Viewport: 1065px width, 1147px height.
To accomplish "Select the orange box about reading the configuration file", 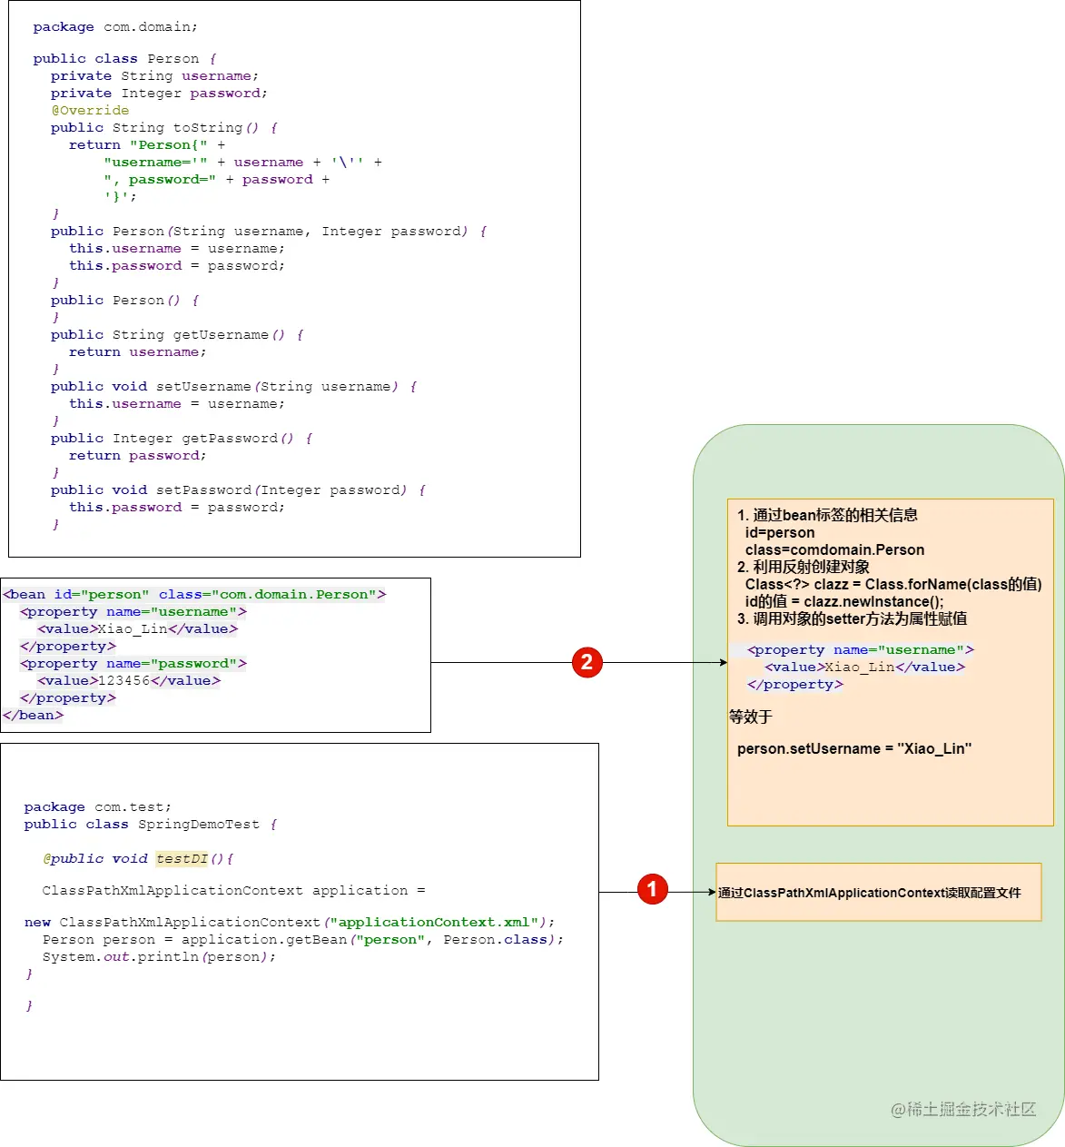I will (879, 893).
